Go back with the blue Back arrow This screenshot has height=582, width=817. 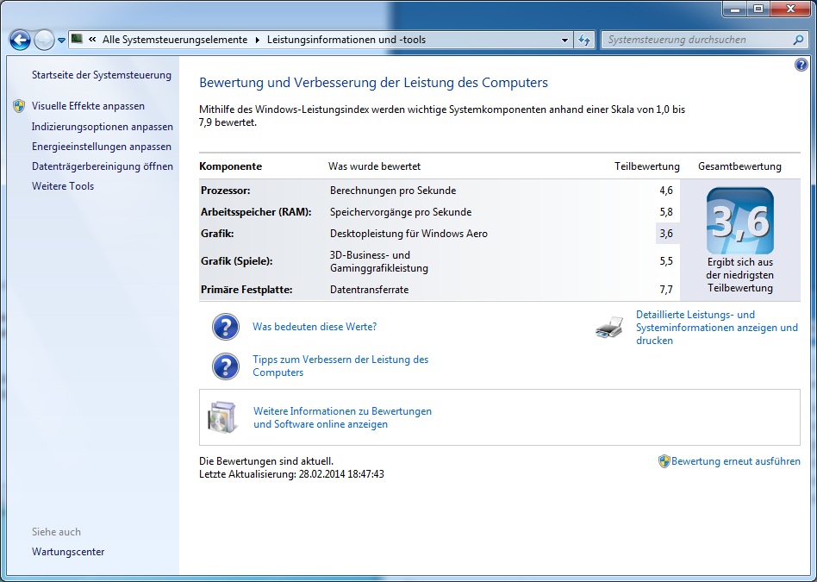(20, 41)
